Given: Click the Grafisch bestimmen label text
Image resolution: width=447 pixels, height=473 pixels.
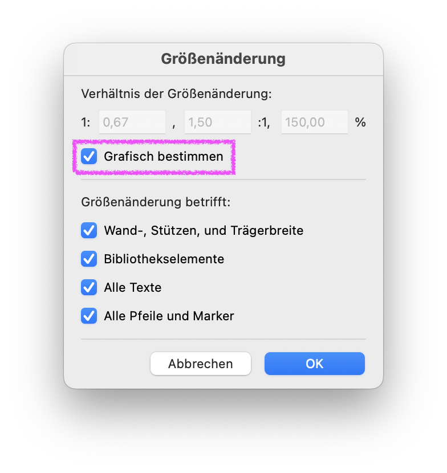Looking at the screenshot, I should [164, 157].
